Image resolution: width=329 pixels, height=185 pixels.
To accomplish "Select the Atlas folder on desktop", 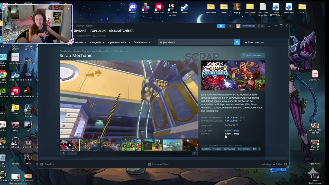I will click(15, 109).
